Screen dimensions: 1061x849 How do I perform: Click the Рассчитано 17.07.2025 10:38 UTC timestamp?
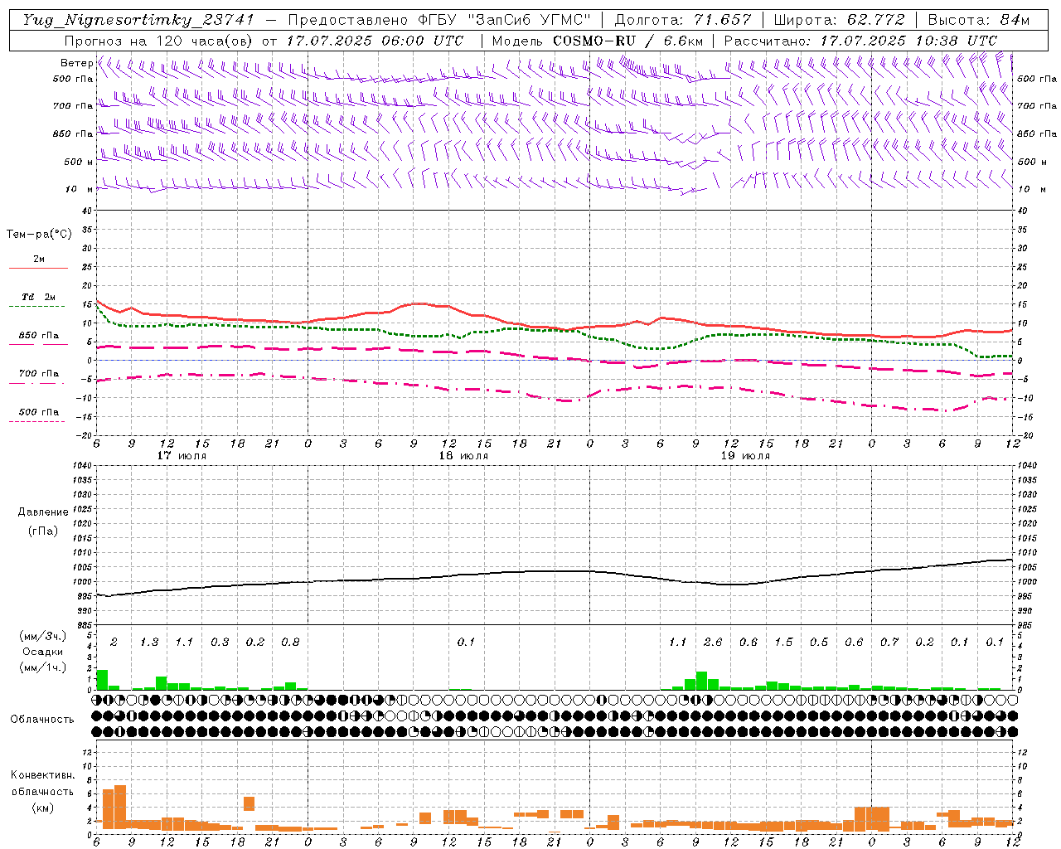tap(860, 41)
